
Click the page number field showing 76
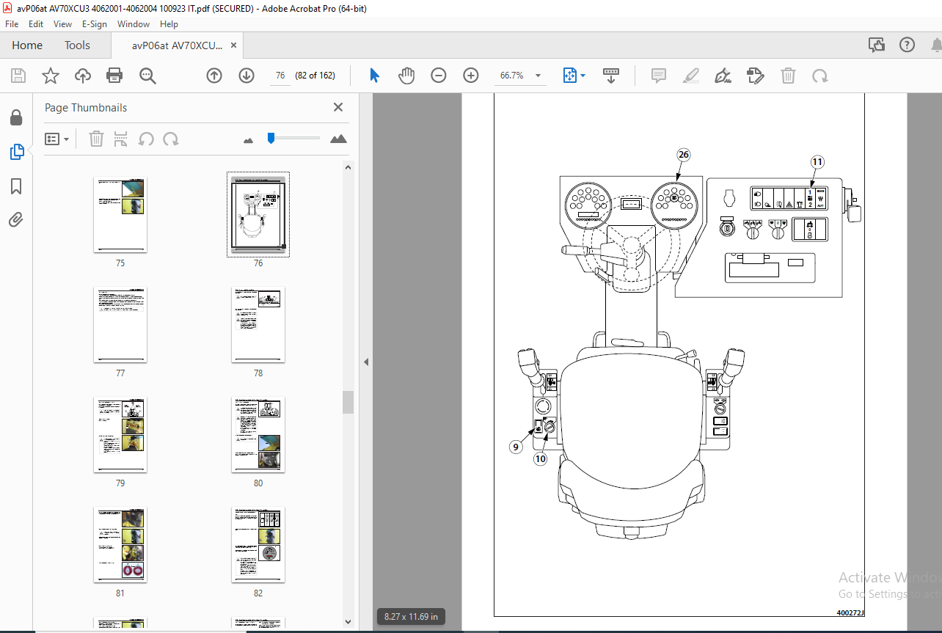pos(280,76)
